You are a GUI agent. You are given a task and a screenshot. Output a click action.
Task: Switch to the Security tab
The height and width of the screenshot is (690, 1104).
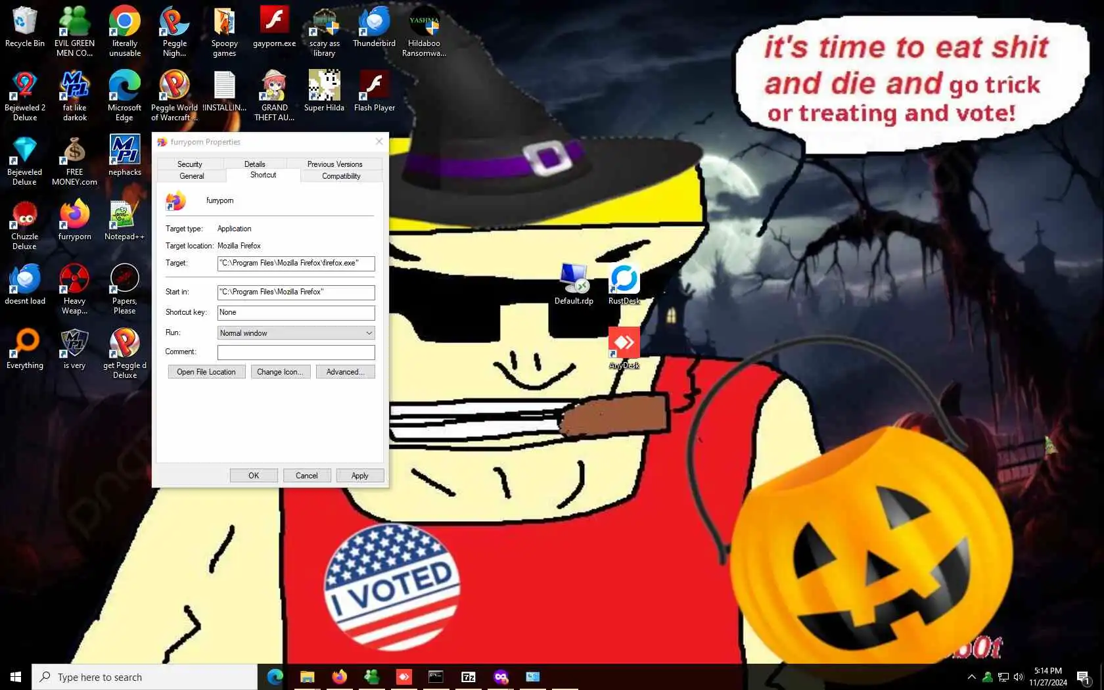point(190,164)
